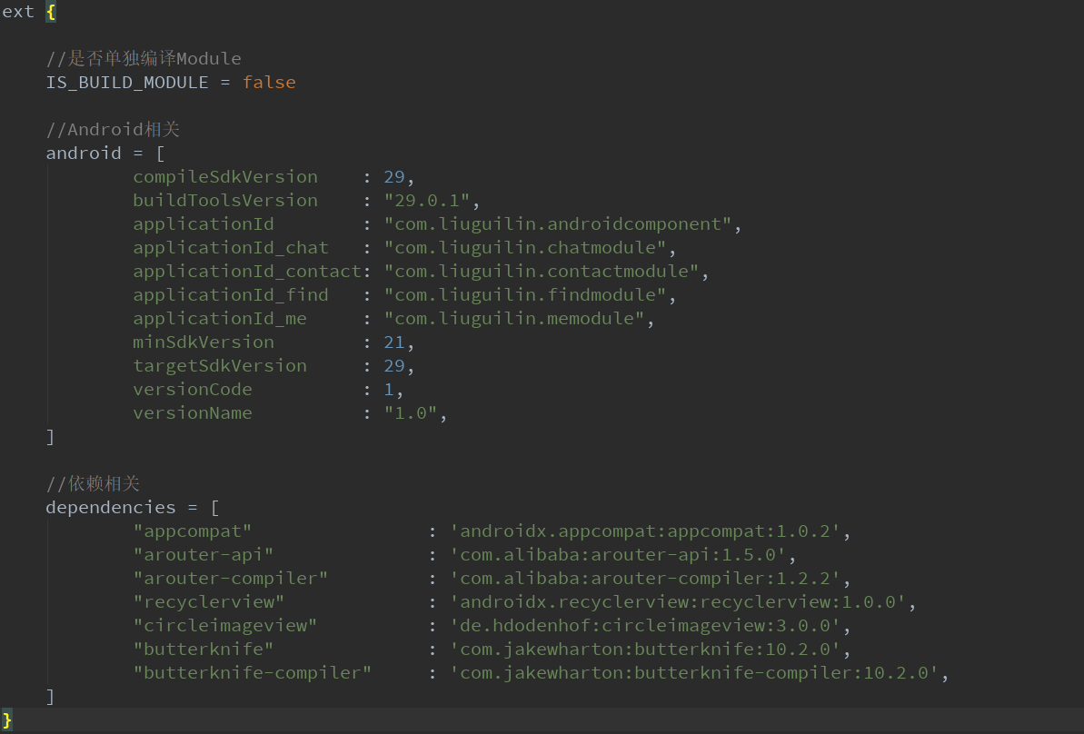Click the 'de.hdodenhof:circleimageview:3.0.0' string
The width and height of the screenshot is (1084, 734).
tap(651, 626)
